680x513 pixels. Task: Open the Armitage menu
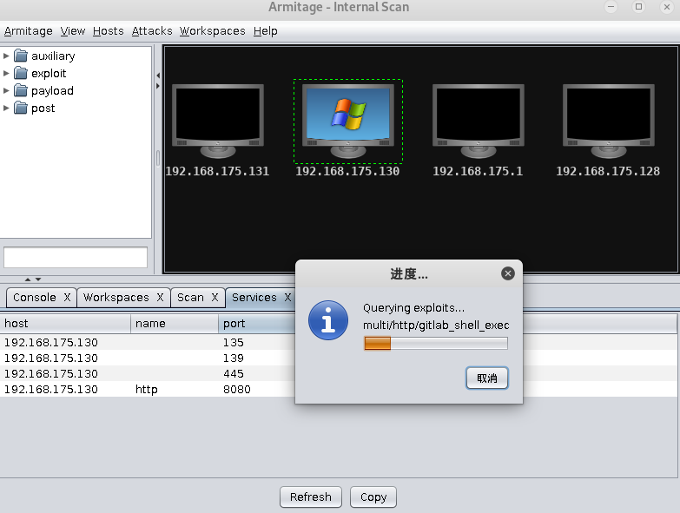click(x=28, y=31)
